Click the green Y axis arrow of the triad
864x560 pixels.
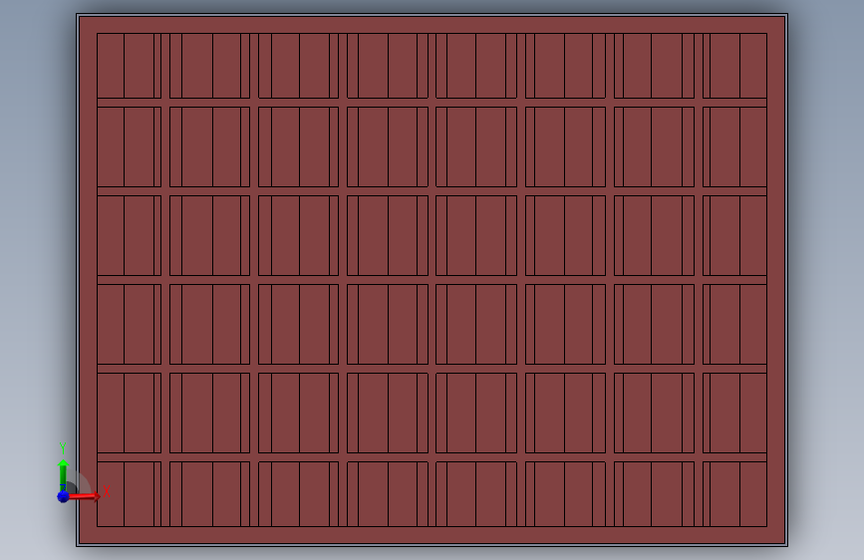click(x=63, y=473)
